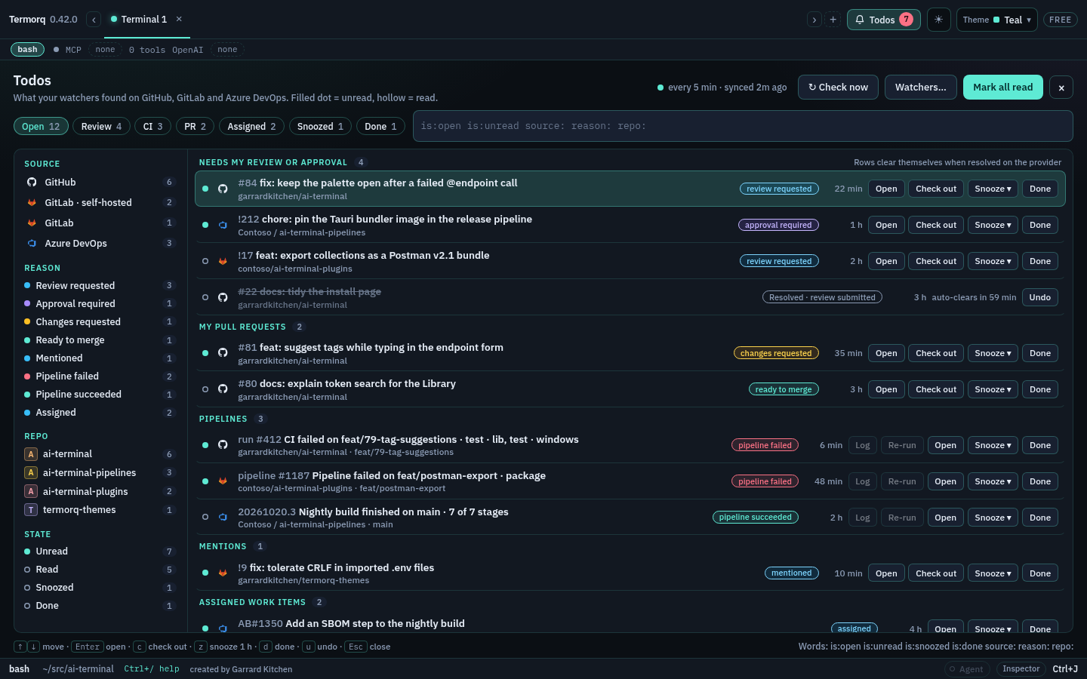This screenshot has width=1087, height=679.
Task: Toggle unread dot on #81 suggest tags row
Action: click(x=205, y=353)
